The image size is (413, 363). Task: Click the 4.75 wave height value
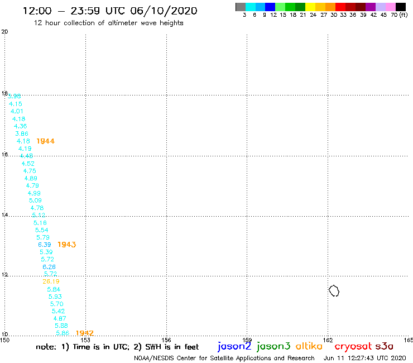[30, 171]
